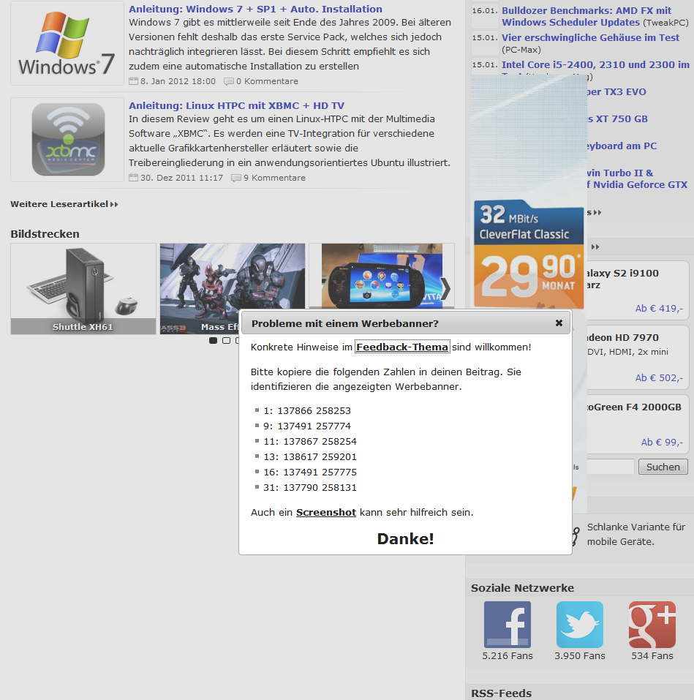Image resolution: width=694 pixels, height=700 pixels.
Task: Open the Feedback-Thema link in dialog
Action: [402, 347]
